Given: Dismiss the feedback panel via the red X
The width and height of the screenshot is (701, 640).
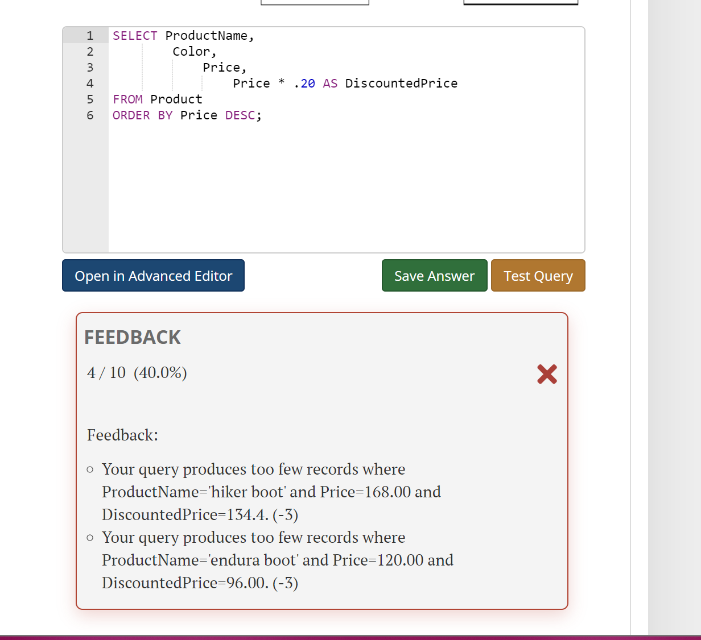Looking at the screenshot, I should tap(547, 374).
